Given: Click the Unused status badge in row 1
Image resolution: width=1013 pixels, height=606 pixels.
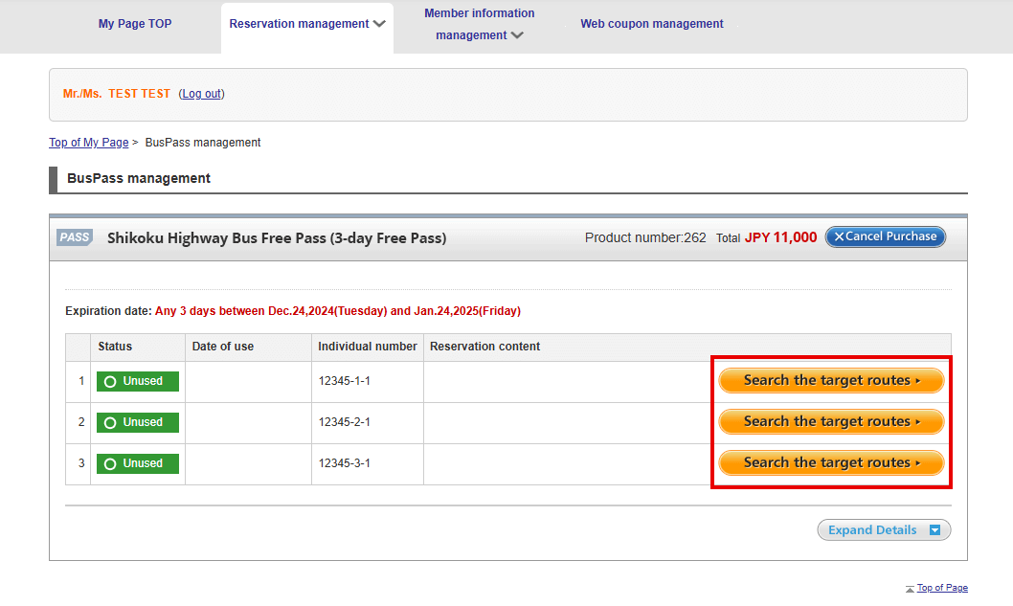Looking at the screenshot, I should click(137, 381).
